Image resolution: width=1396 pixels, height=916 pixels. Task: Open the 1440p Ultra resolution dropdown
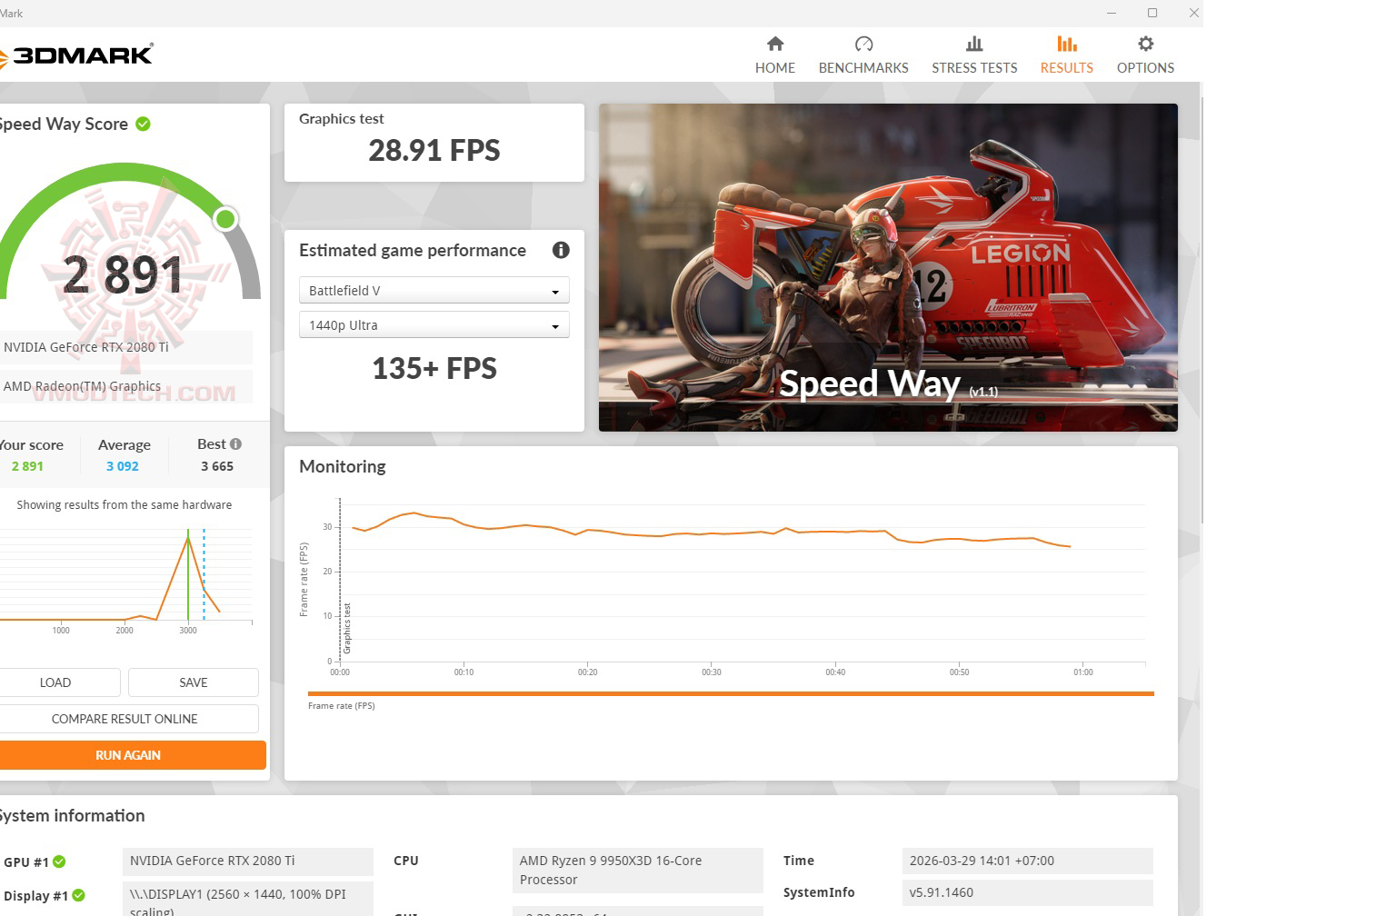click(x=434, y=325)
